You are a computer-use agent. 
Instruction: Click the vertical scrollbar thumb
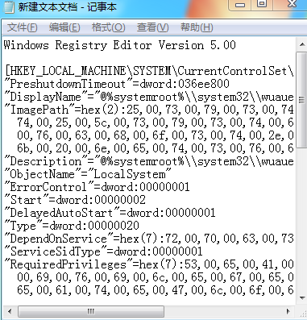pos(301,100)
